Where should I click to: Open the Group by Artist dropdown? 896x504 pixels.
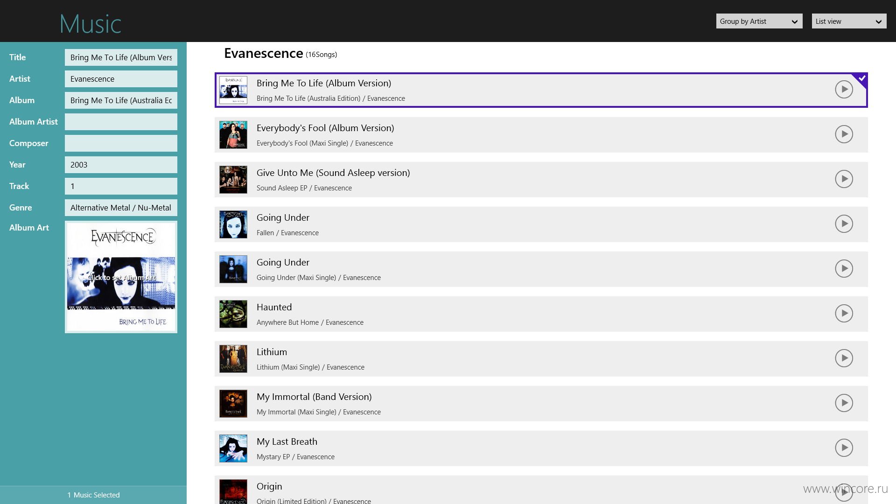pyautogui.click(x=759, y=21)
